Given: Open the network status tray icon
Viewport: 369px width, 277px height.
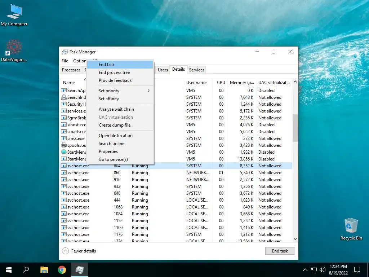Looking at the screenshot, I should 314,270.
